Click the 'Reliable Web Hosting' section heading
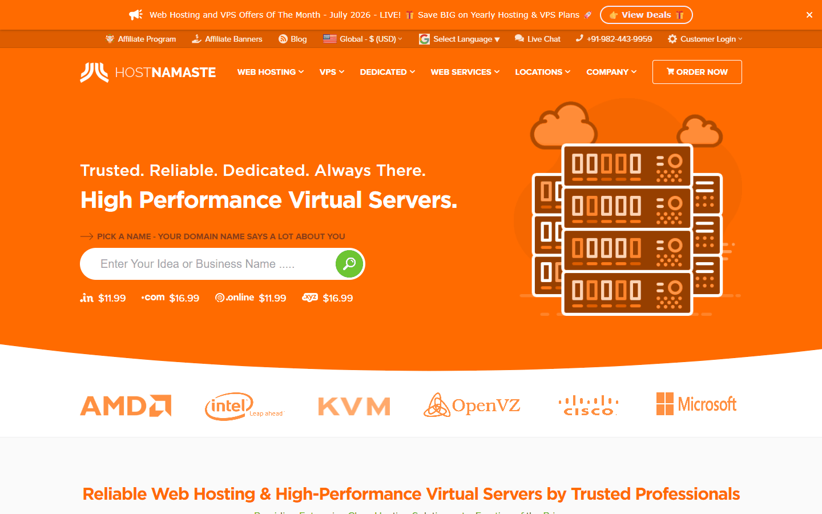This screenshot has width=822, height=514. click(411, 494)
